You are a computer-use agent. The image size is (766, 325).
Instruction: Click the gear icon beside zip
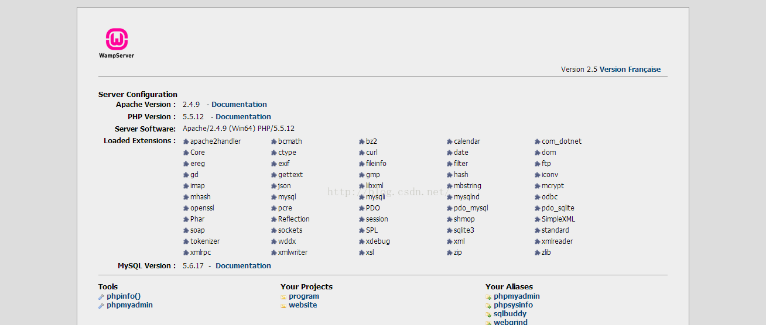click(449, 253)
